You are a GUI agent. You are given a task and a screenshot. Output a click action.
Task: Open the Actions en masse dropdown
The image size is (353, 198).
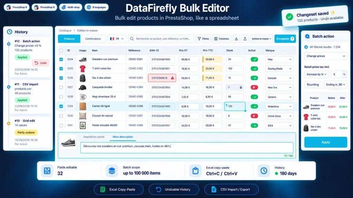[x=261, y=39]
